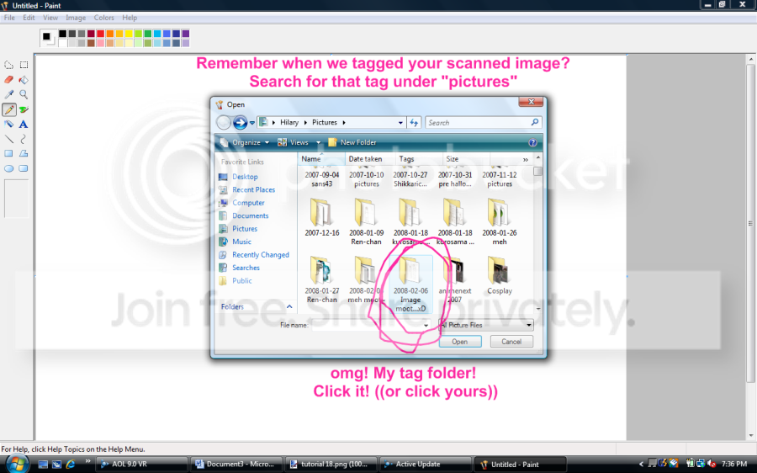Select the rectangular Select tool
This screenshot has width=757, height=473.
(x=24, y=65)
